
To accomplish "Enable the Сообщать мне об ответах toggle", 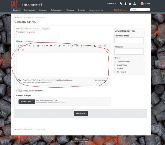I will tap(19, 91).
